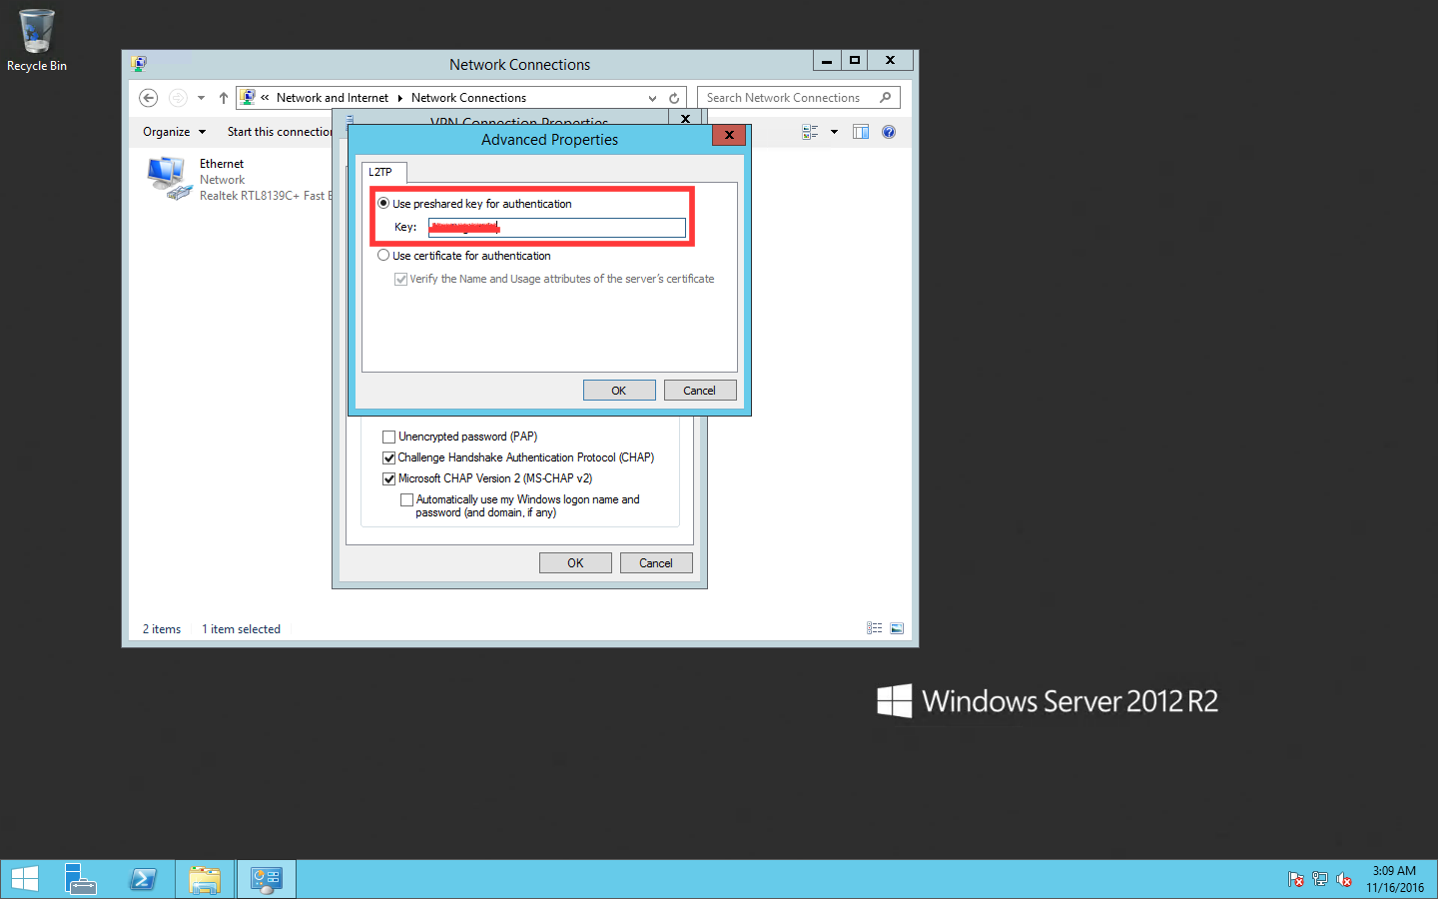Viewport: 1438px width, 899px height.
Task: Select the L2TP tab
Action: point(383,172)
